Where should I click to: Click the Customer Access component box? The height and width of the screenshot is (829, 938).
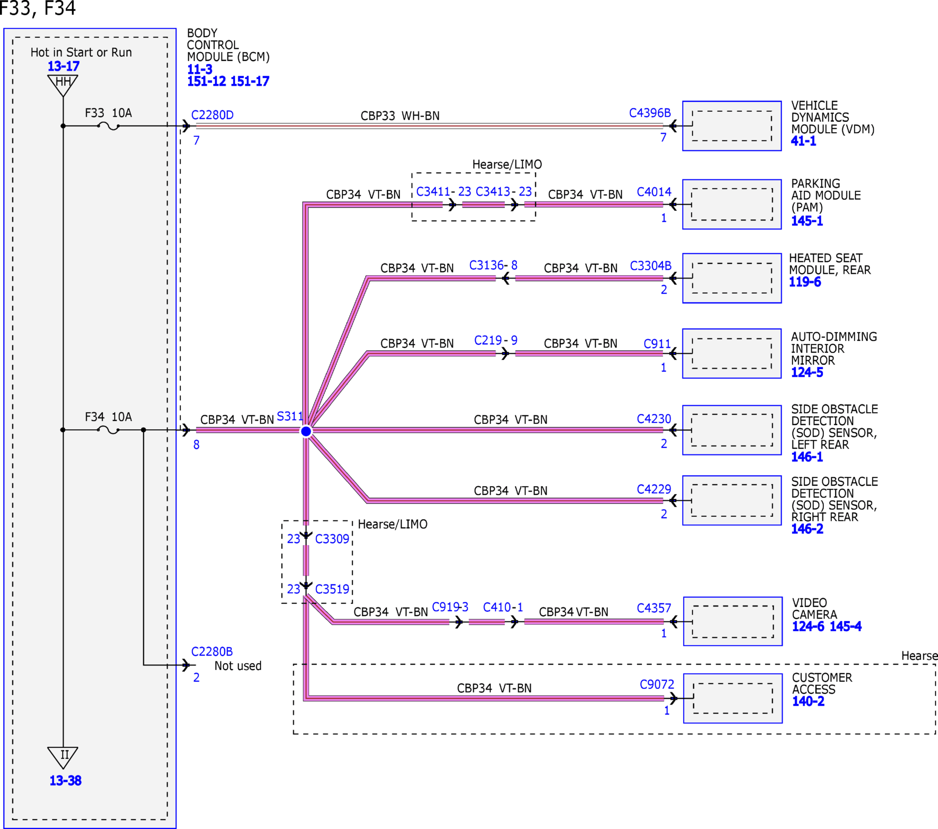(x=733, y=698)
